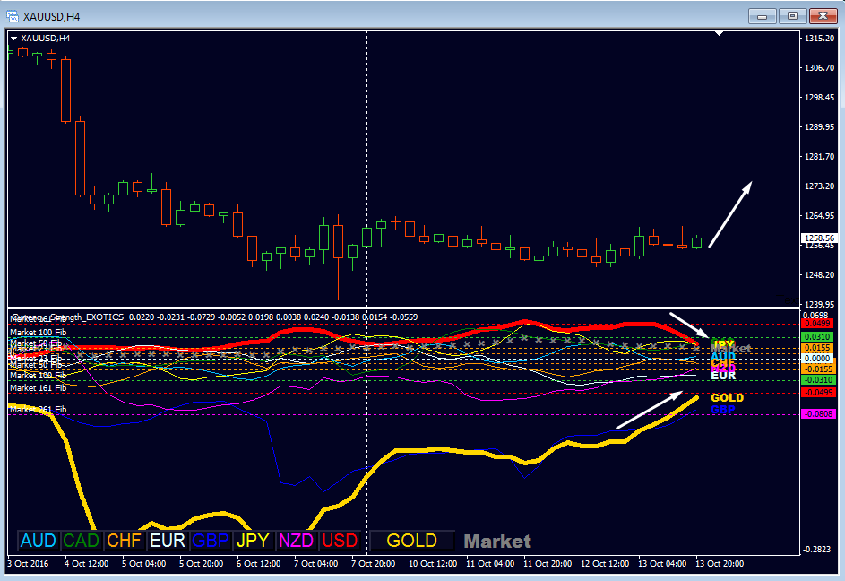The image size is (845, 581).
Task: Click the white 0.0000 level label
Action: tap(817, 359)
